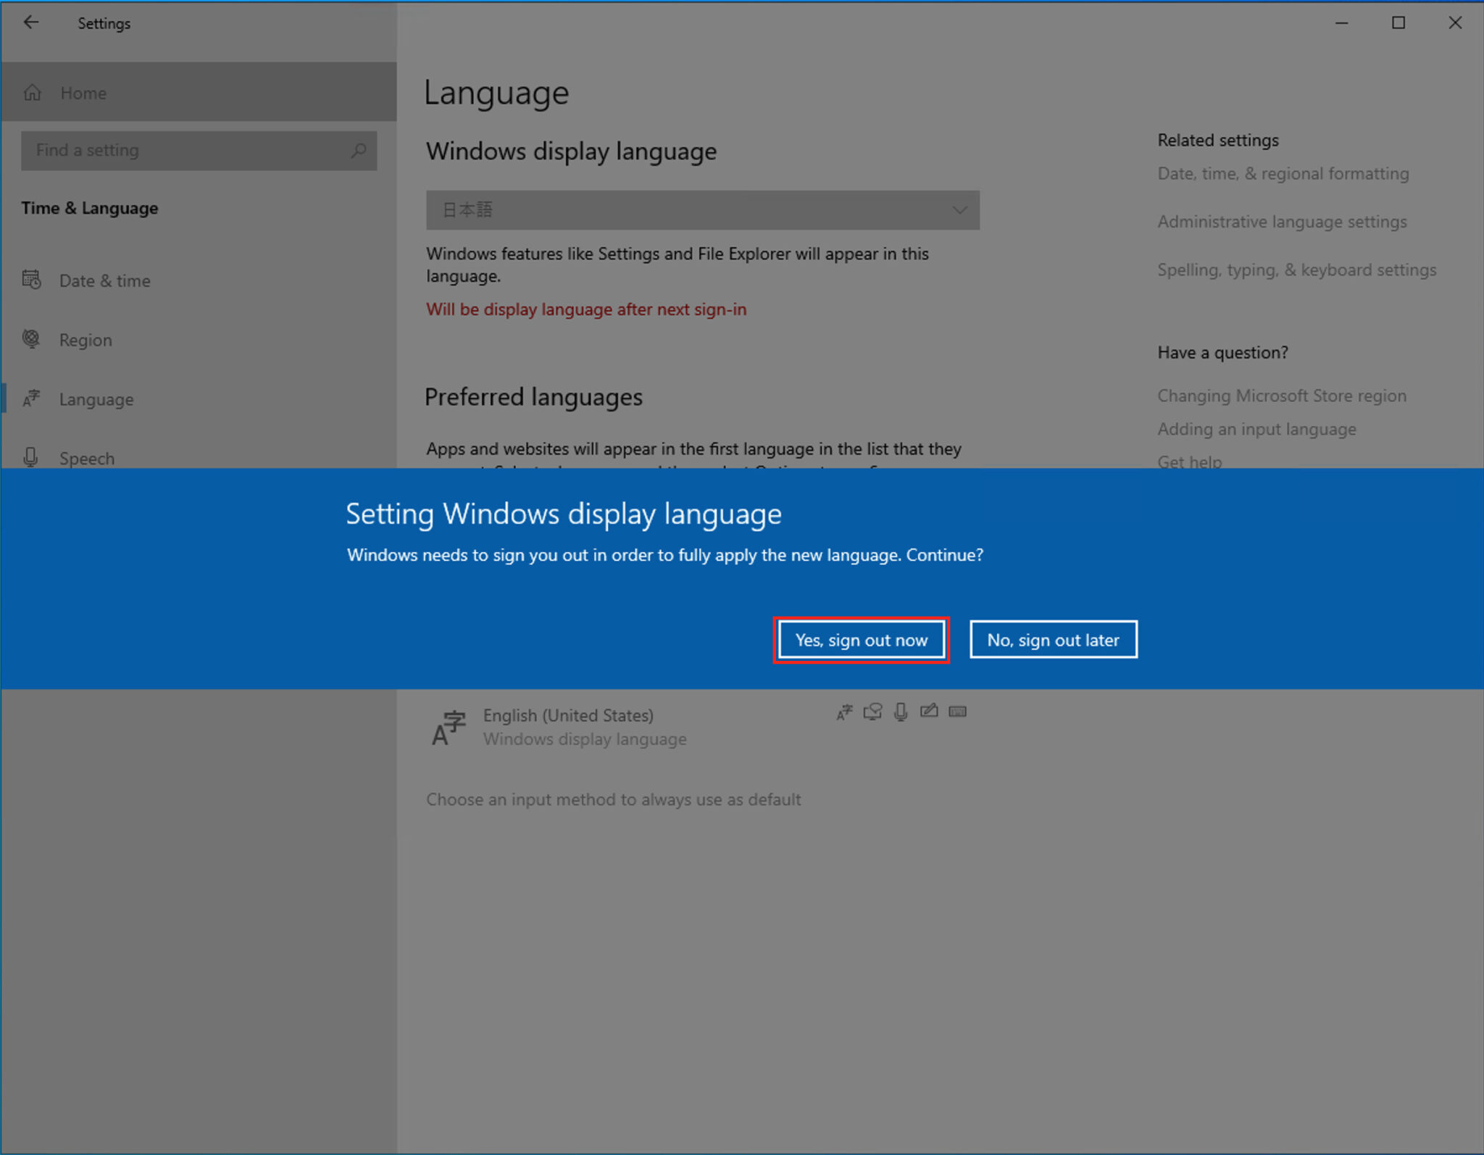Image resolution: width=1484 pixels, height=1155 pixels.
Task: Click the Region globe icon
Action: point(31,338)
